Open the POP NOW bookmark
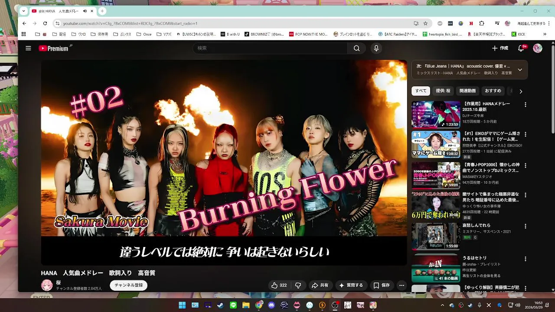Viewport: 555px width, 312px height. pos(308,34)
